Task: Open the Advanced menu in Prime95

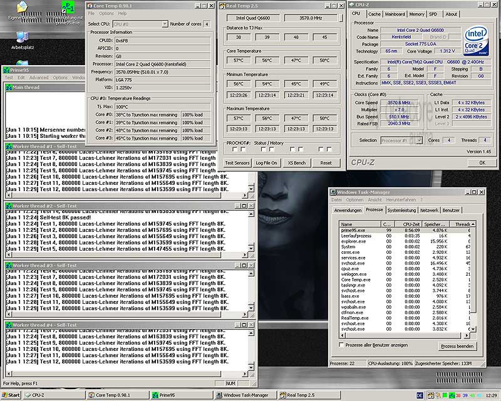Action: pos(39,78)
